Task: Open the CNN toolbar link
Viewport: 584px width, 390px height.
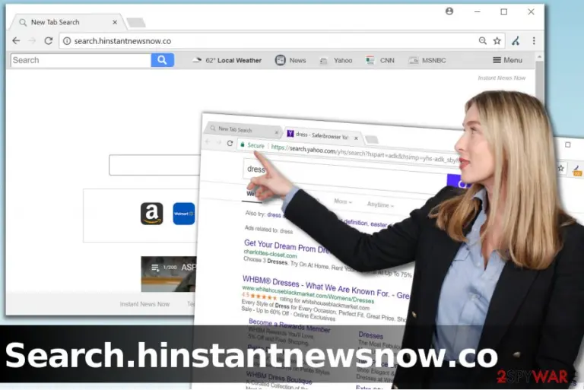Action: coord(380,60)
